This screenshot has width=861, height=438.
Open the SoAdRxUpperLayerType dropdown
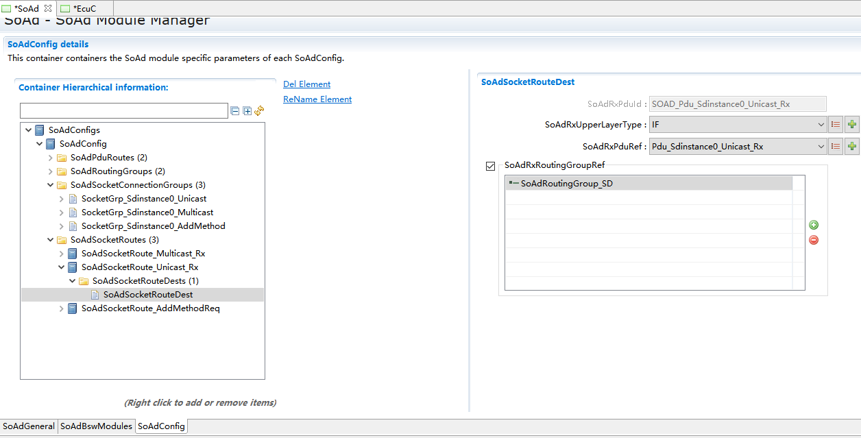pos(821,125)
